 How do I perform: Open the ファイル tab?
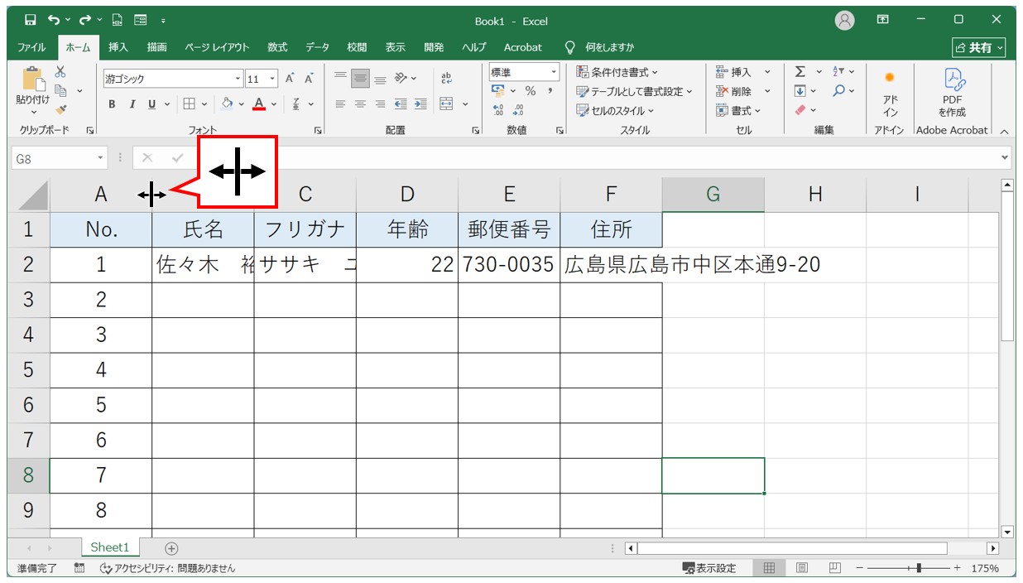point(31,47)
